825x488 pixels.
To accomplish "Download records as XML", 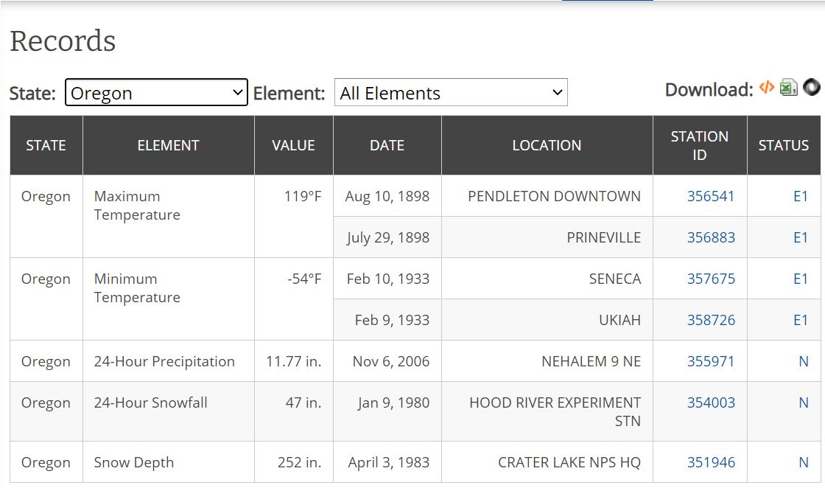I will (767, 88).
